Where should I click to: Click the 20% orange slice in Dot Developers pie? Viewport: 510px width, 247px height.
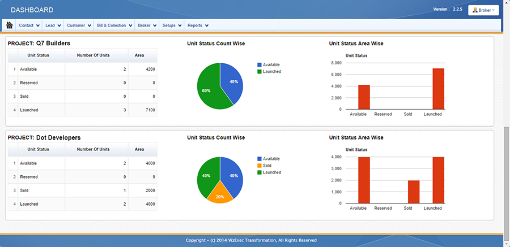[x=220, y=194]
